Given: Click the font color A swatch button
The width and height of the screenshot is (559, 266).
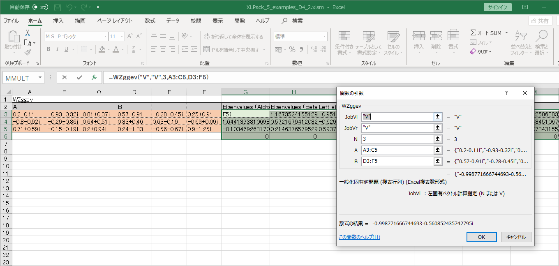Looking at the screenshot, I should [116, 49].
